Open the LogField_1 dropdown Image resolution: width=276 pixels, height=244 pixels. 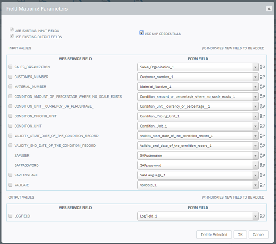(198, 216)
